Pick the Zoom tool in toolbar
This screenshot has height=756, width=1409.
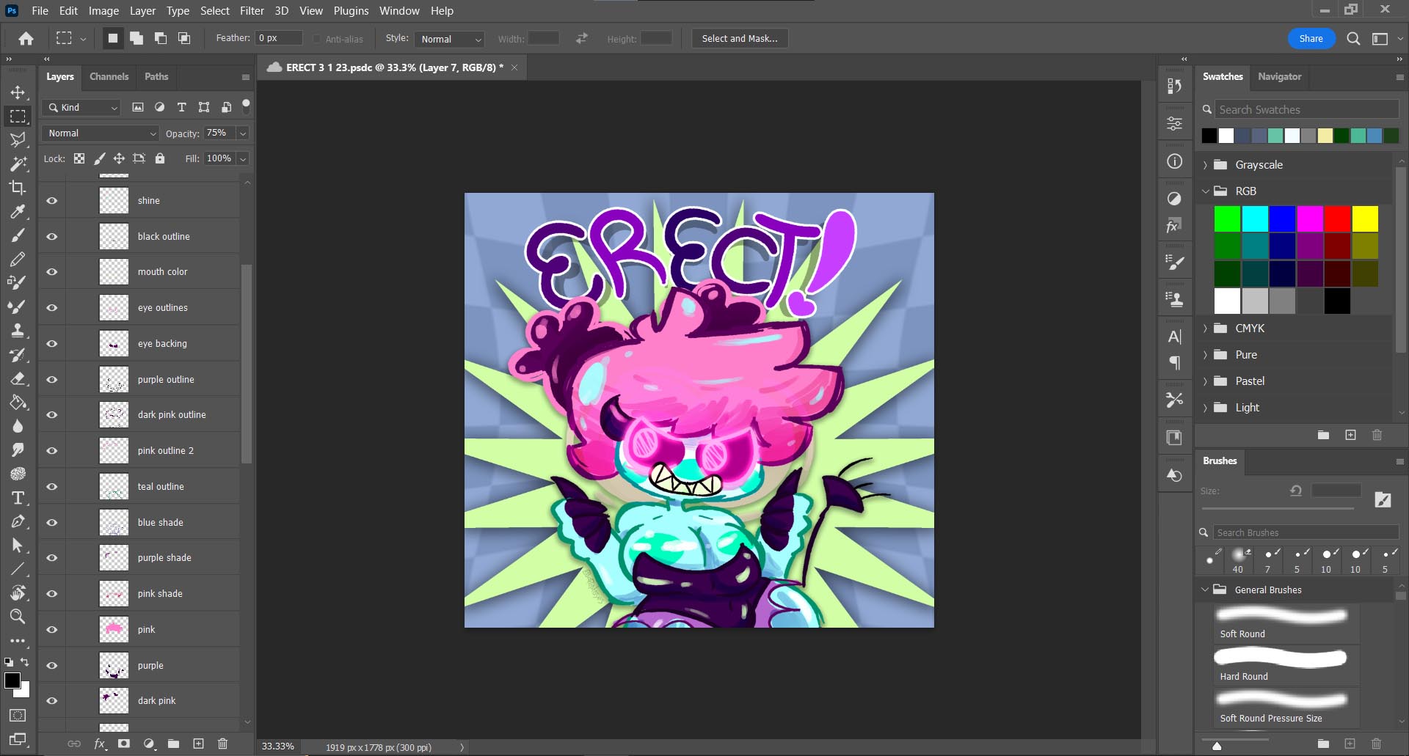18,616
